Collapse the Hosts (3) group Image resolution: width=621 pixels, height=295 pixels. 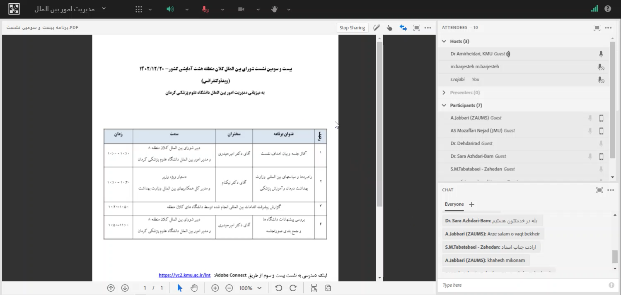click(x=444, y=41)
